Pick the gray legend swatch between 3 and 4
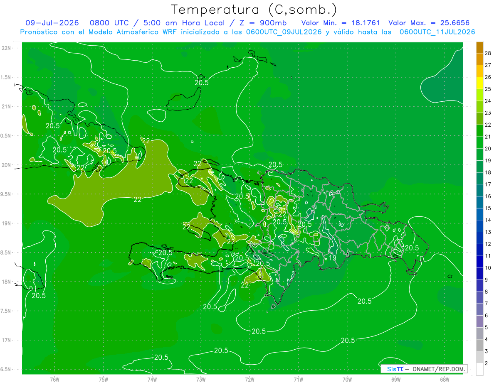 (x=479, y=346)
